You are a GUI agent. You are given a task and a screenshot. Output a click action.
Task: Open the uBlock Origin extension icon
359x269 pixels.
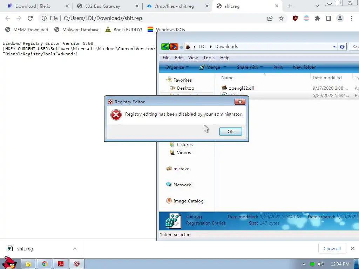[x=295, y=18]
